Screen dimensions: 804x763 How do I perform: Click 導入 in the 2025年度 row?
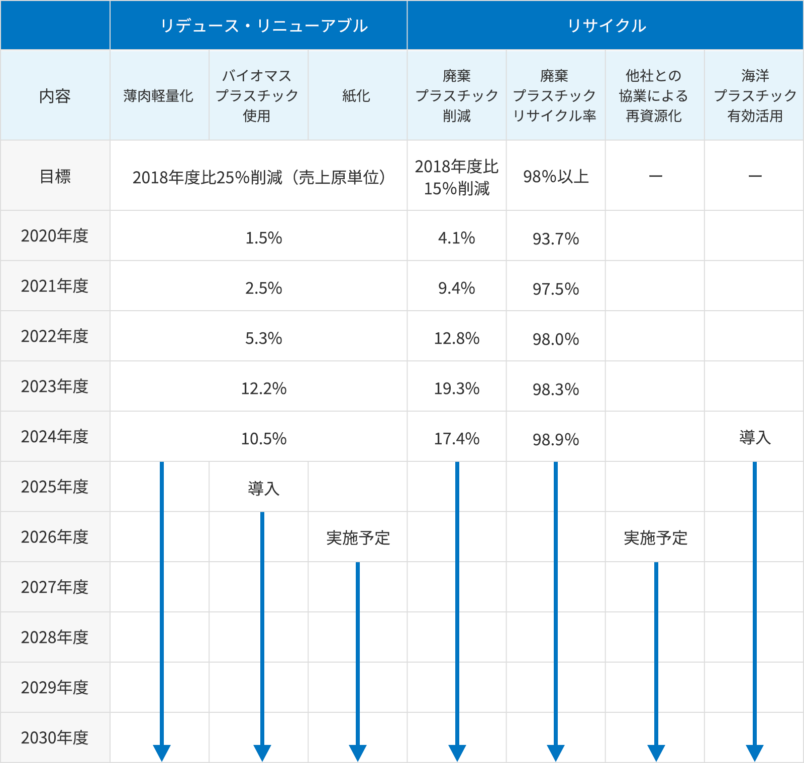pos(263,488)
